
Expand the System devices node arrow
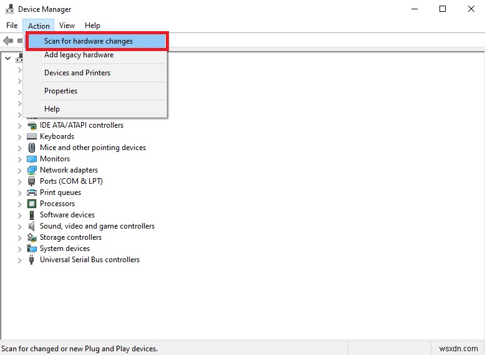coord(19,249)
